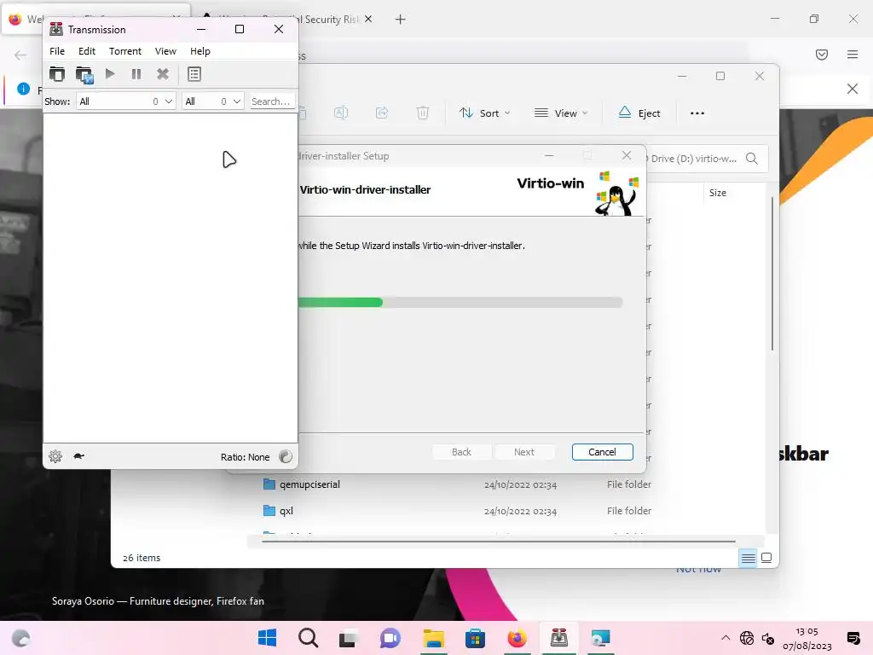The image size is (873, 655).
Task: Open the Help menu in Transmission
Action: tap(199, 51)
